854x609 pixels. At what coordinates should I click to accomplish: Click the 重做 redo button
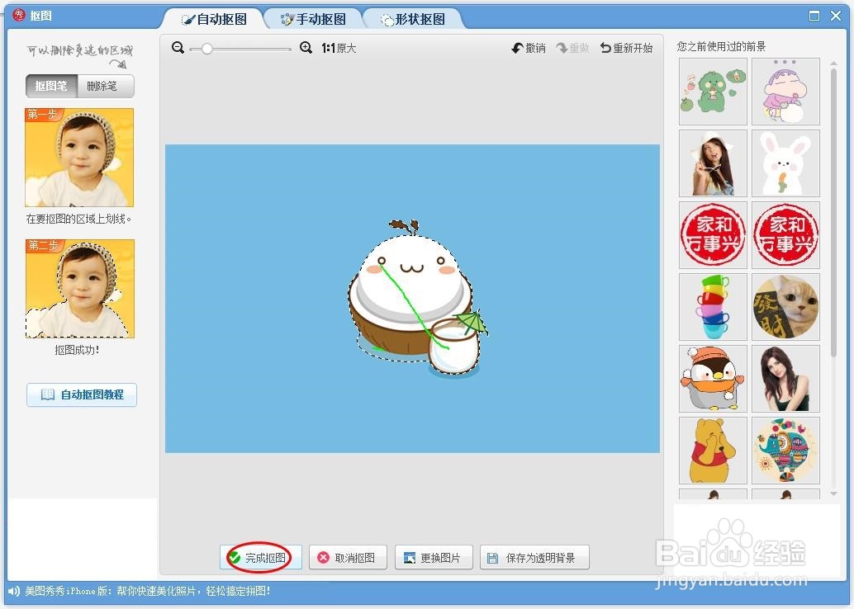[573, 49]
